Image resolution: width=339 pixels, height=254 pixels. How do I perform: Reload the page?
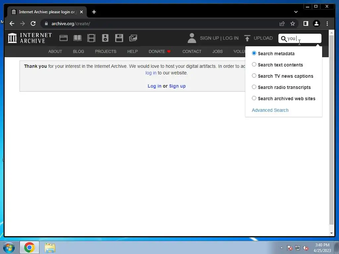tap(33, 23)
